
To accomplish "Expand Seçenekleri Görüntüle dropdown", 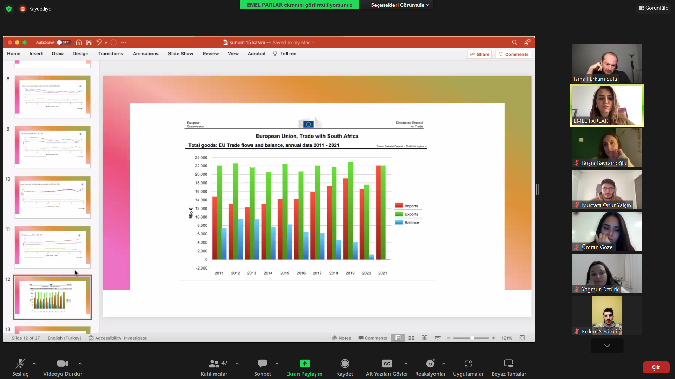I will coord(400,5).
